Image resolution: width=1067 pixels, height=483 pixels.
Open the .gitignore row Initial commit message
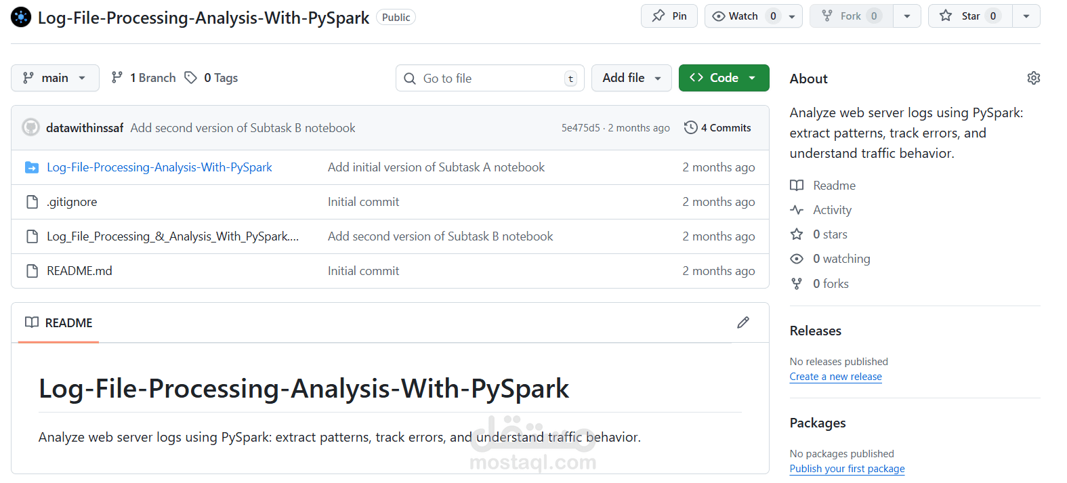coord(363,202)
